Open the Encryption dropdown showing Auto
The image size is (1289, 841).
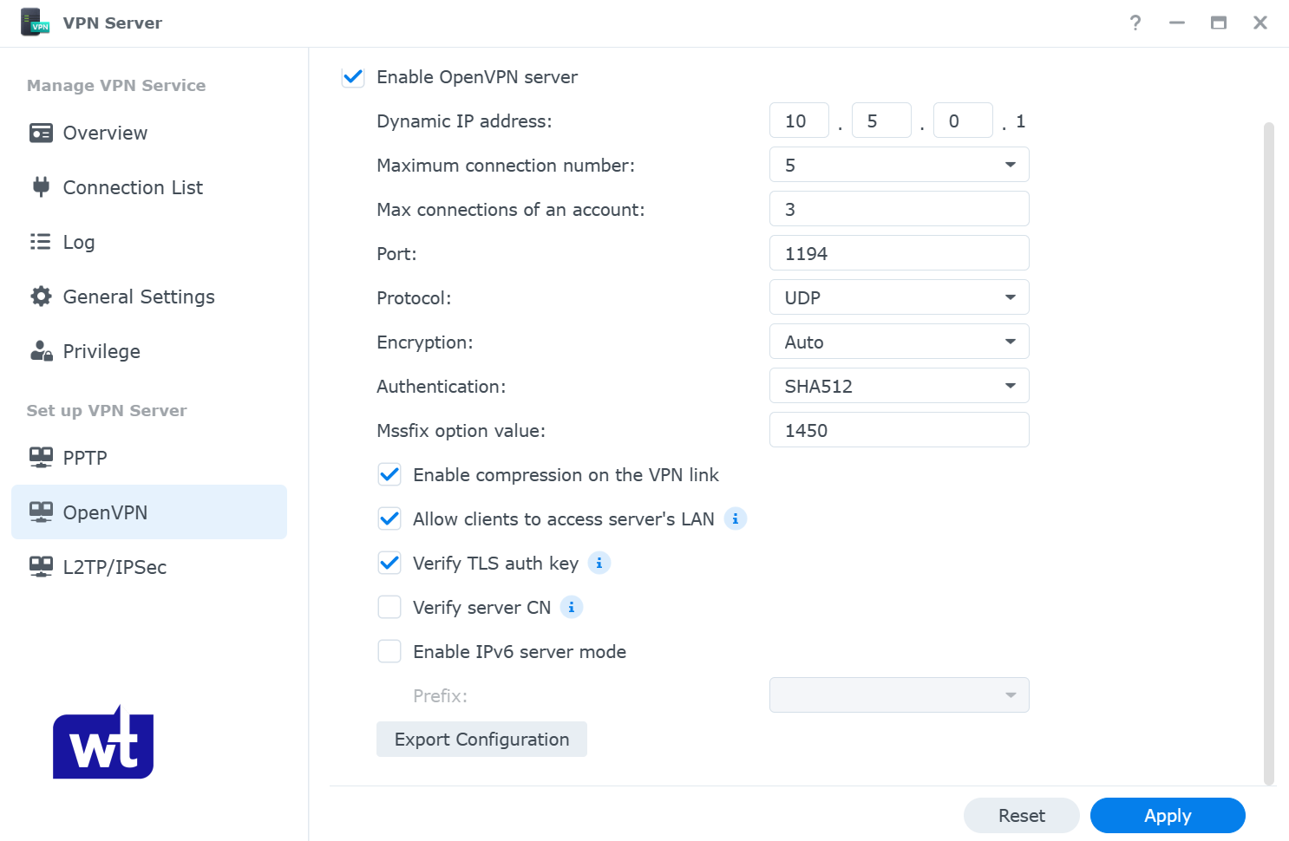point(899,342)
